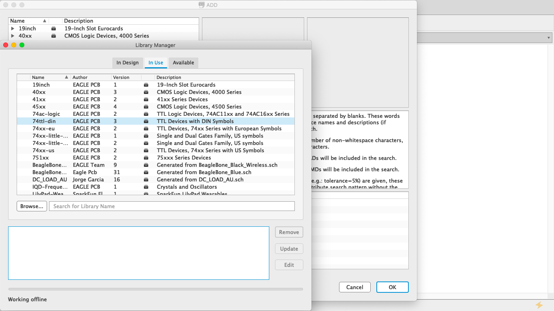This screenshot has width=554, height=311.
Task: Select the 74ttl-din library row
Action: click(x=156, y=121)
